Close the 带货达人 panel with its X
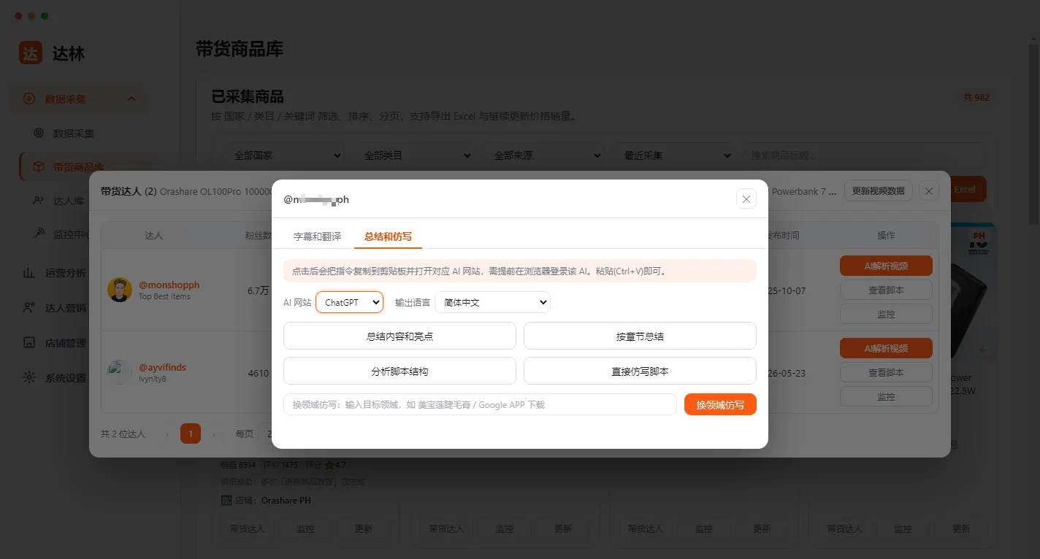The height and width of the screenshot is (559, 1040). pyautogui.click(x=929, y=190)
